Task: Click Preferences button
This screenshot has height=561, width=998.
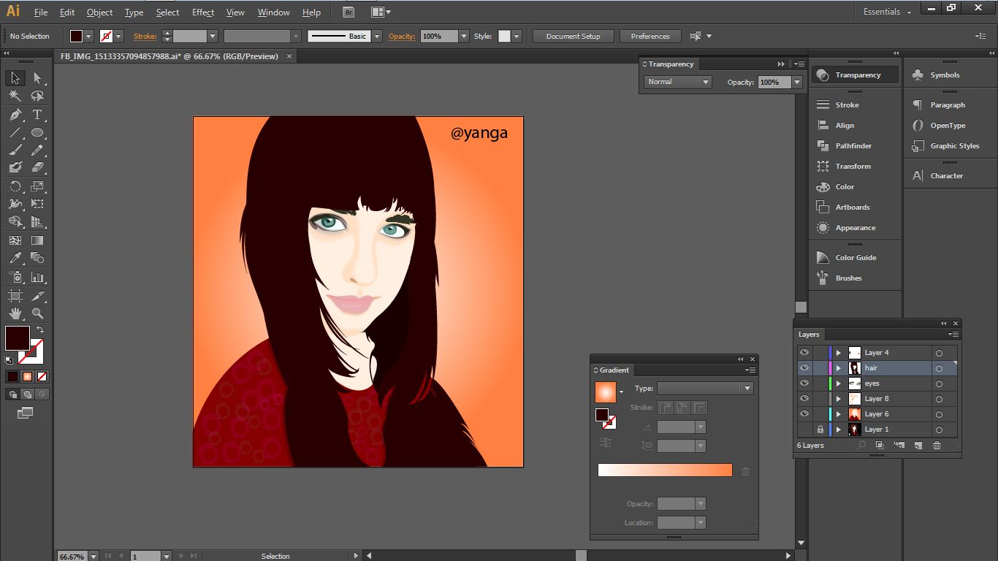Action: click(x=650, y=36)
